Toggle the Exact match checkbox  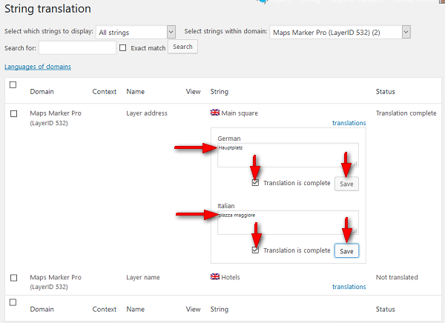coord(122,48)
